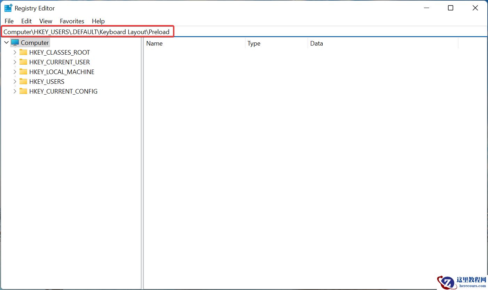Open the View menu
The width and height of the screenshot is (488, 290).
46,21
